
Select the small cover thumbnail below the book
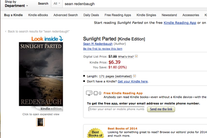40,122
